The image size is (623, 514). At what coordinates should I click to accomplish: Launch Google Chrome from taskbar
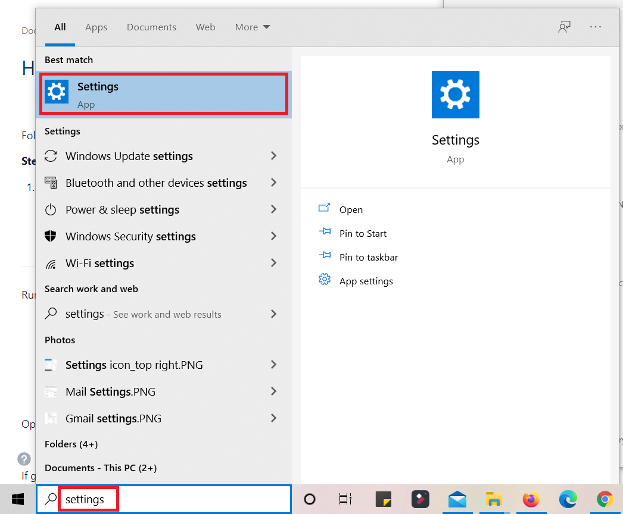point(605,499)
